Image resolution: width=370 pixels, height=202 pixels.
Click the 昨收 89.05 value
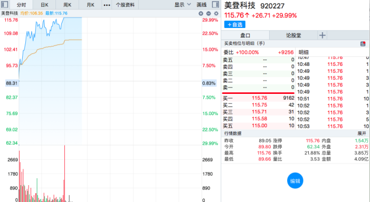(264, 141)
